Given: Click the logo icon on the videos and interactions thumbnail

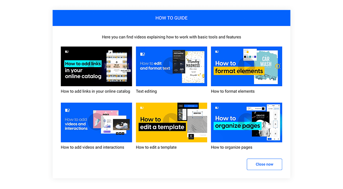Looking at the screenshot, I should coord(68,110).
